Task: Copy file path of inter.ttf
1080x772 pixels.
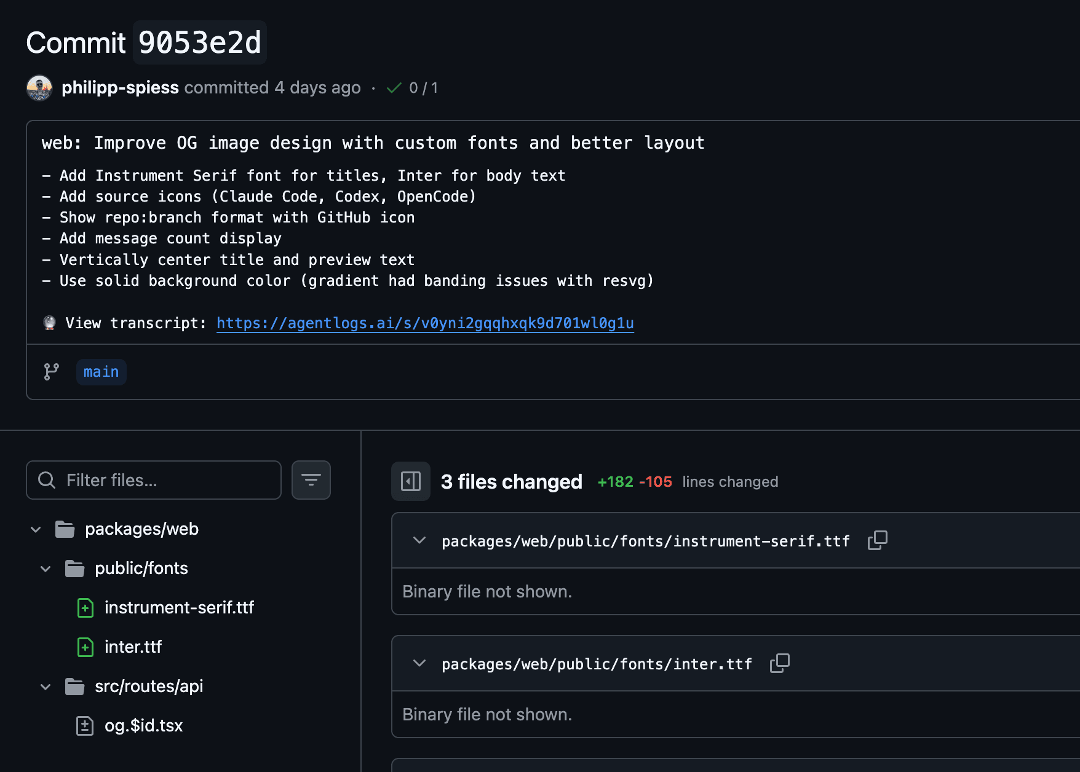Action: click(779, 664)
